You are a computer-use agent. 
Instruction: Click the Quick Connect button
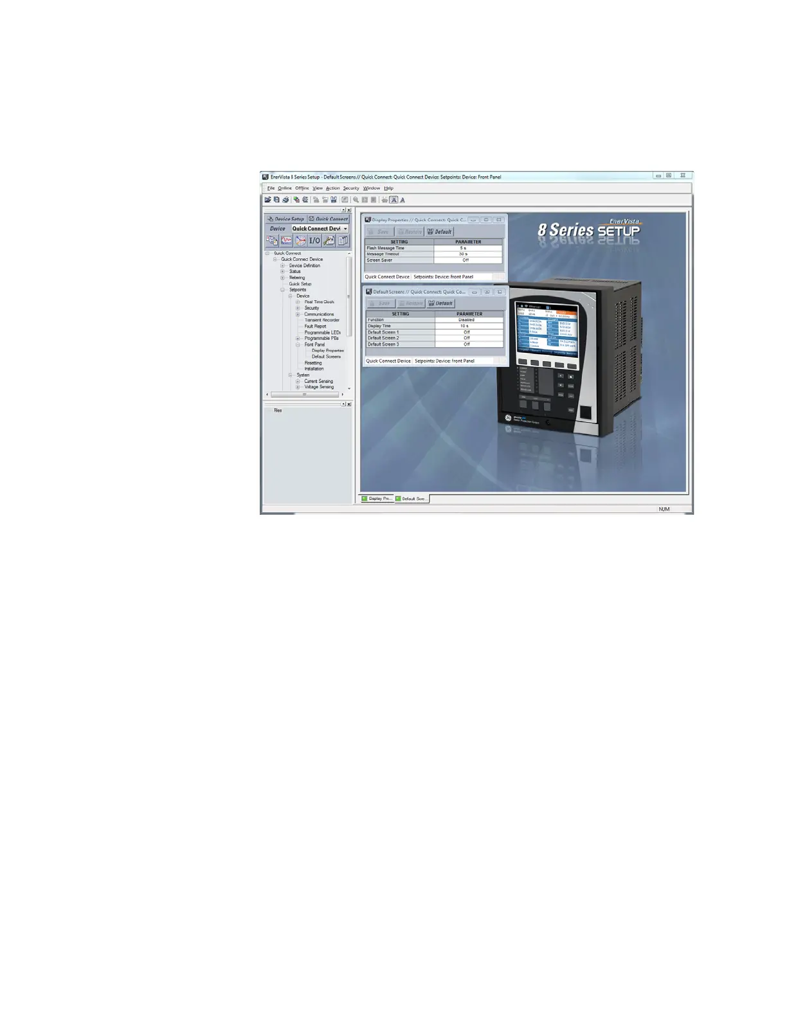click(x=329, y=219)
